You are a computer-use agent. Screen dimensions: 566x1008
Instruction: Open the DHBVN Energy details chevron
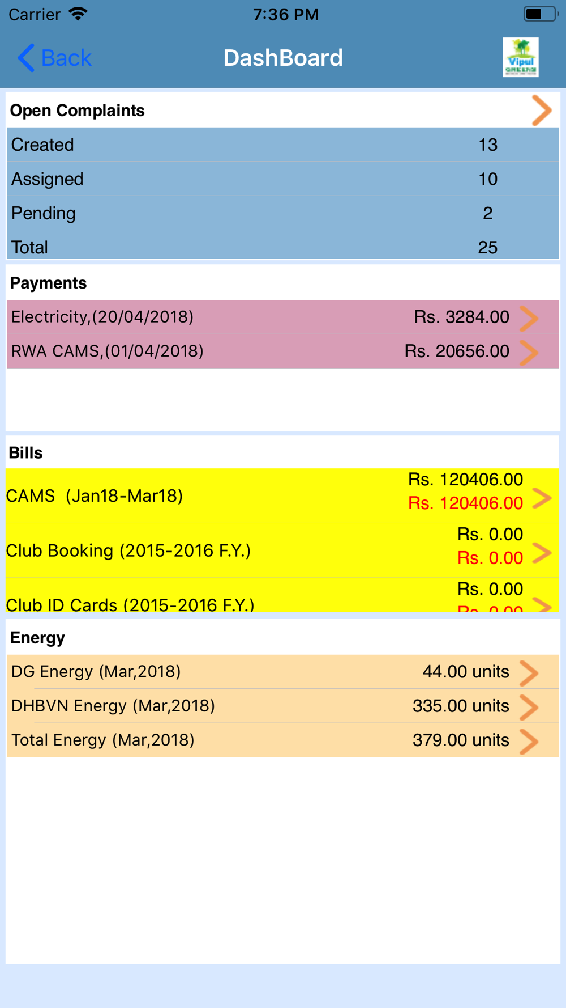point(529,707)
